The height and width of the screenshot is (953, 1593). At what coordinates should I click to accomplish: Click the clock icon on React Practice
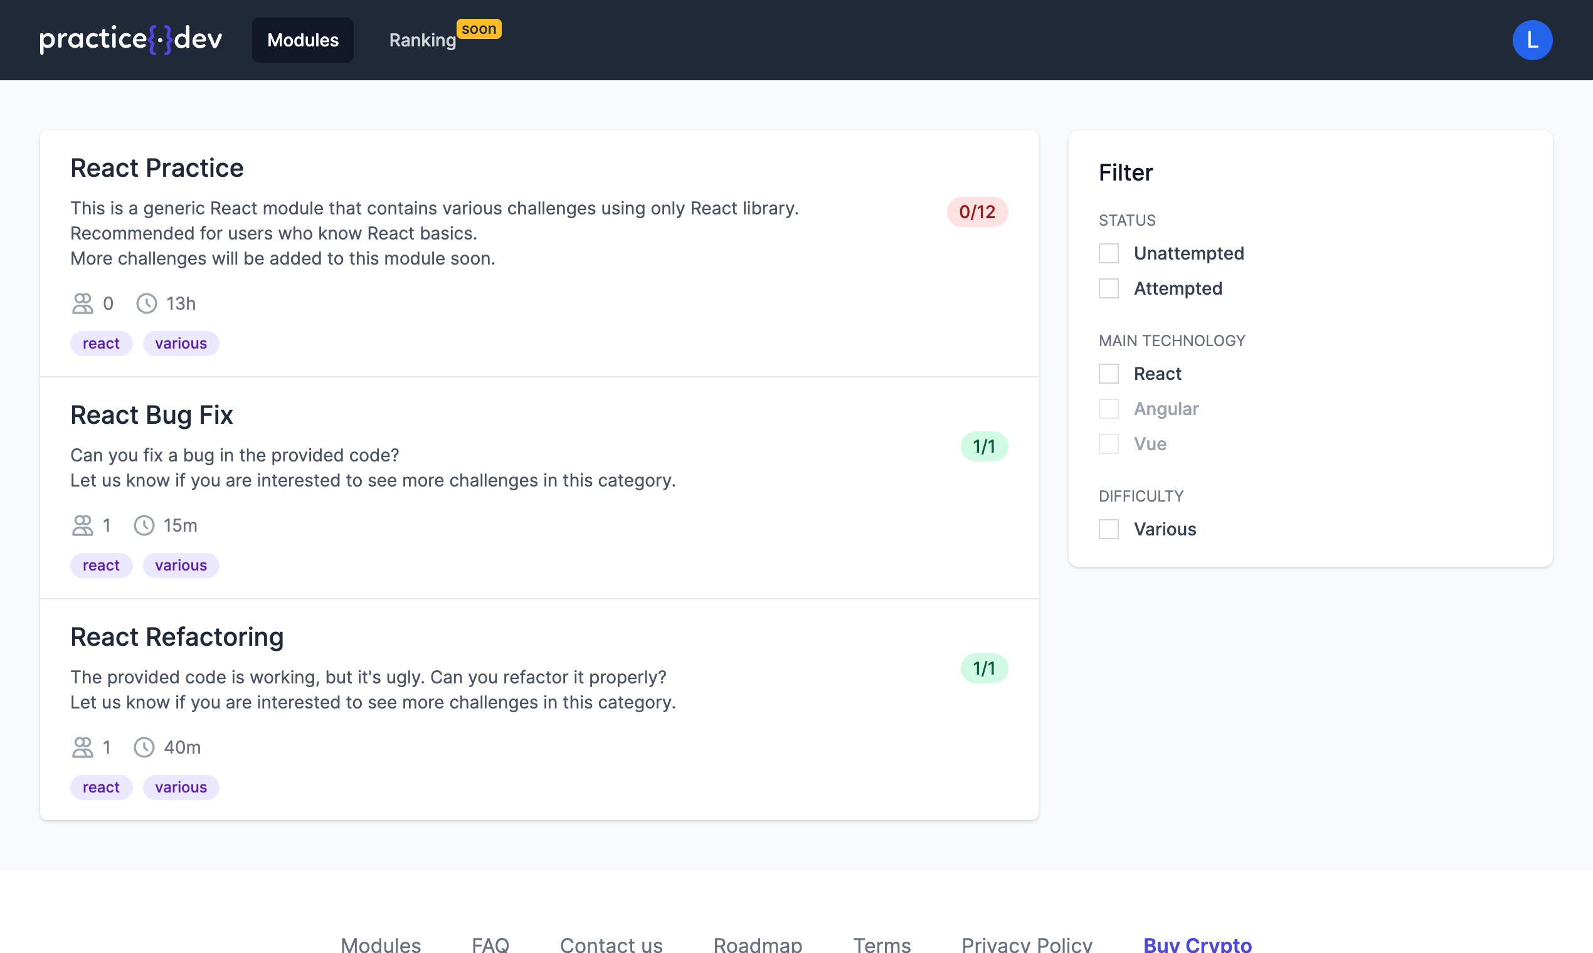click(144, 303)
